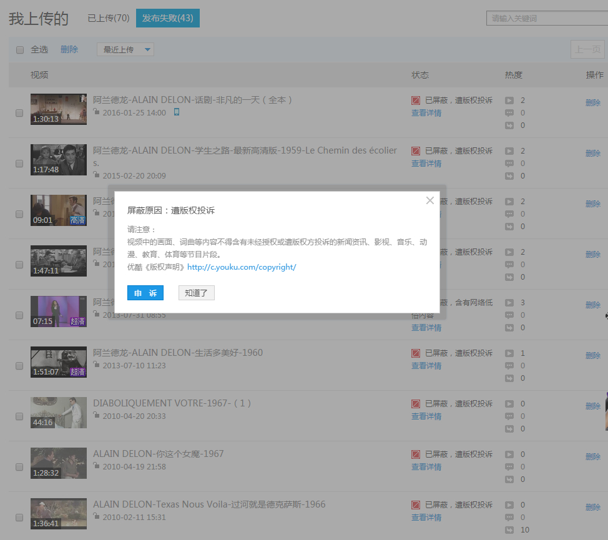Tick the 全选 select-all checkbox

coord(20,50)
